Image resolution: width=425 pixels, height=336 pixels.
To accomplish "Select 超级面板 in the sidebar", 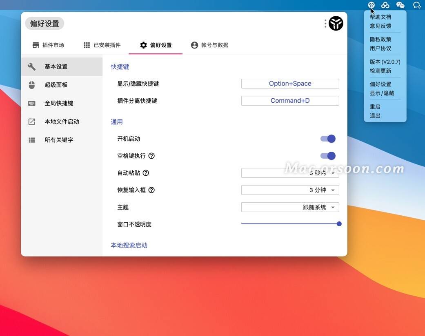I will click(x=62, y=85).
